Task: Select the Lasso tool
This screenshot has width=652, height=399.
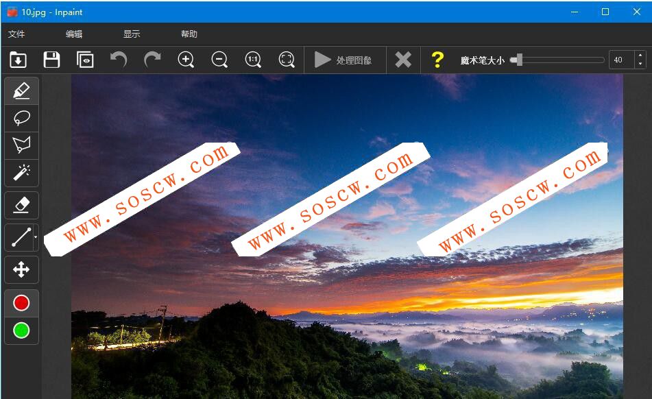Action: (x=22, y=118)
